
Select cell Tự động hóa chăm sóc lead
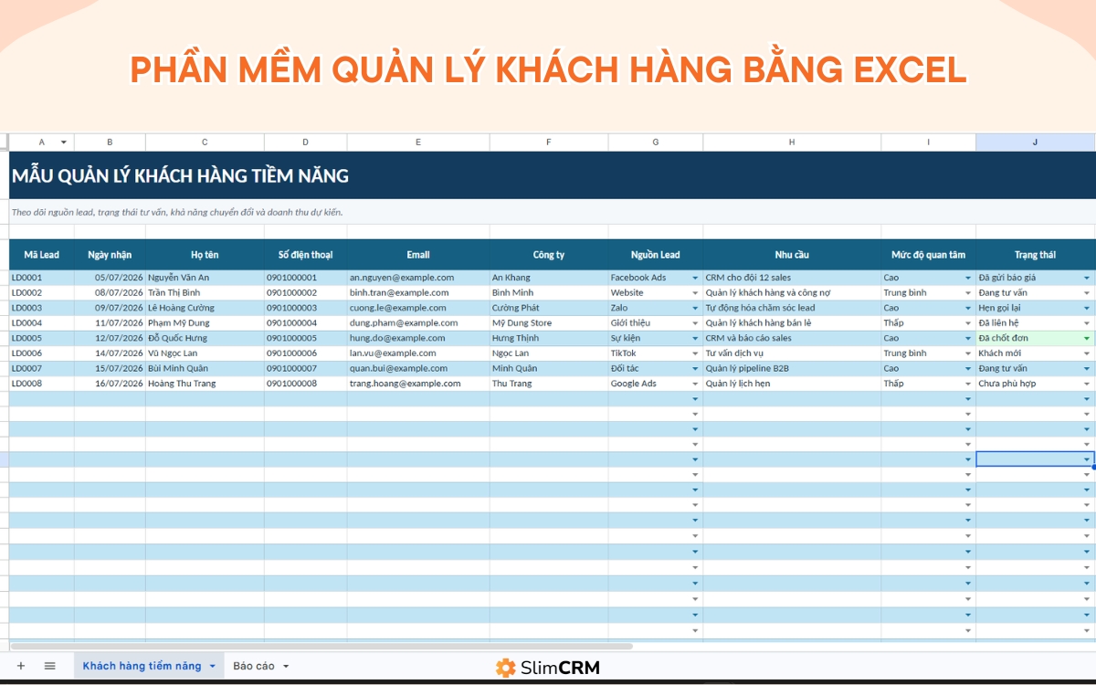click(792, 308)
